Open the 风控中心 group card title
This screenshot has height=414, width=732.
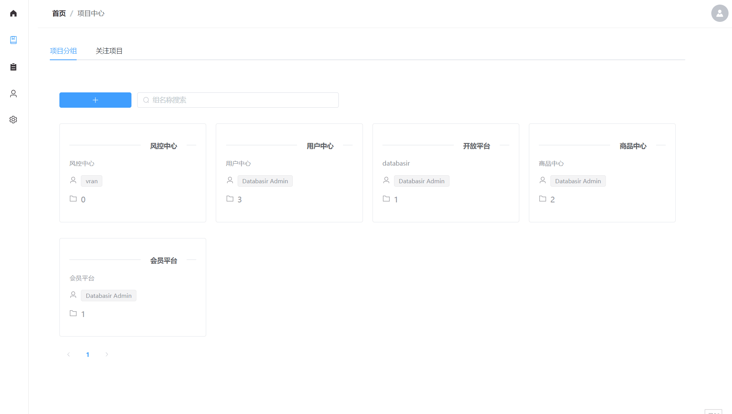click(x=163, y=146)
